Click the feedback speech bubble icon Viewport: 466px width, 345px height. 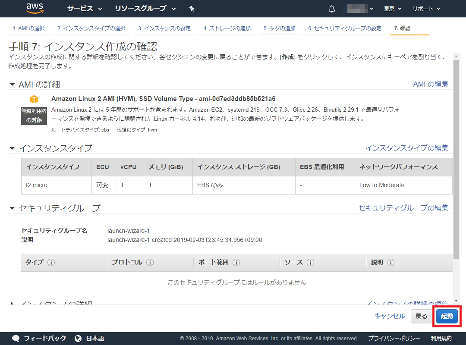pyautogui.click(x=16, y=339)
